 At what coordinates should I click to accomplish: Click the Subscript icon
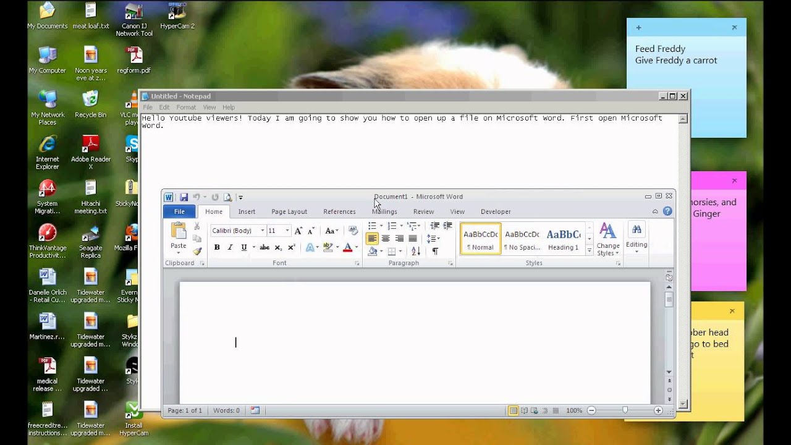[278, 247]
